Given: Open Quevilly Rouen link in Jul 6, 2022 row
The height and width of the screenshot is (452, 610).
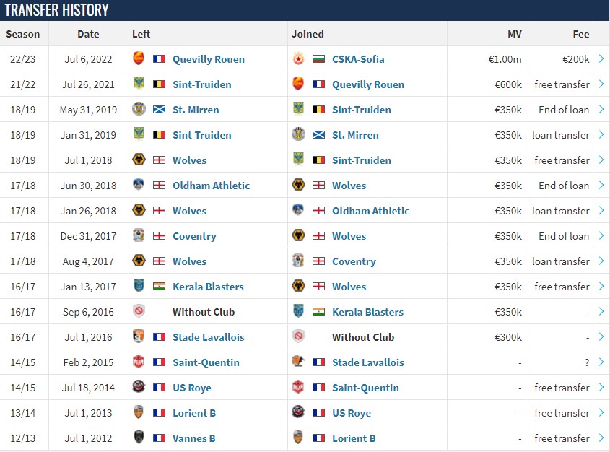Looking at the screenshot, I should 209,59.
